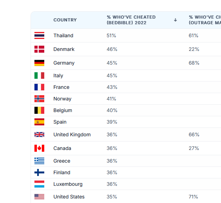Click the Luxembourg flag icon
Image resolution: width=221 pixels, height=203 pixels.
(x=39, y=184)
